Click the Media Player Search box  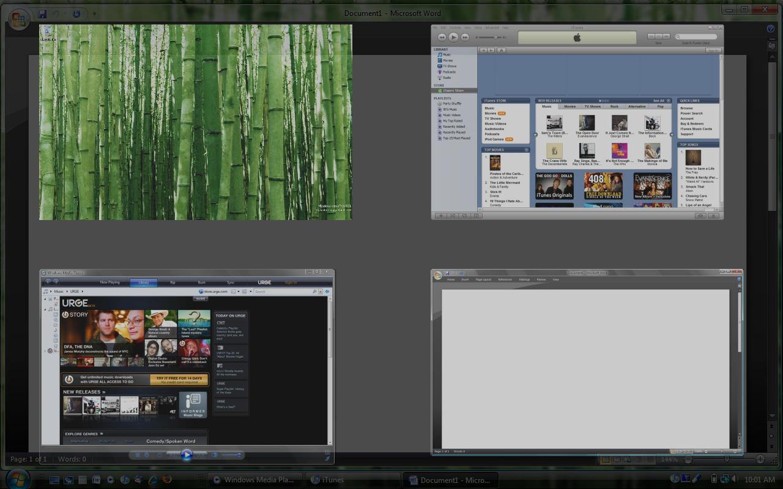(284, 292)
